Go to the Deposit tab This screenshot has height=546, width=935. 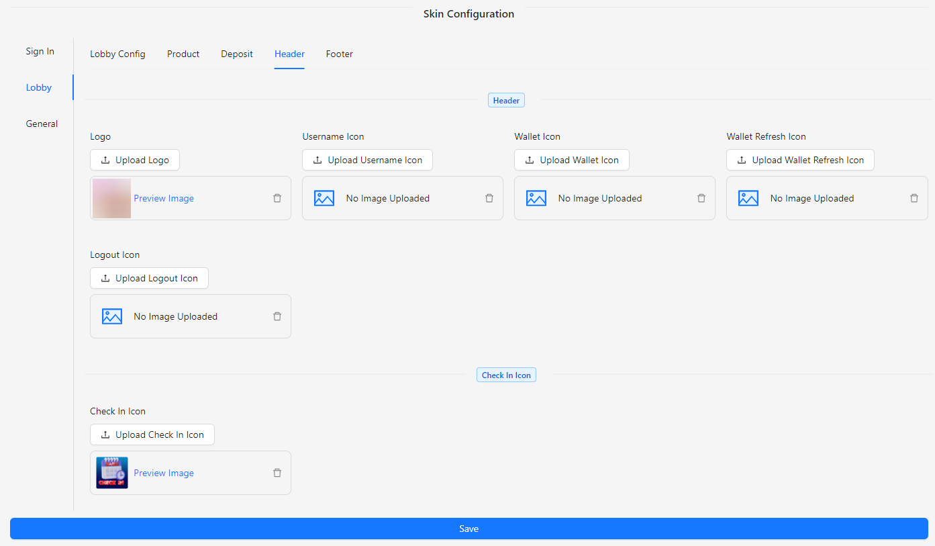(237, 54)
